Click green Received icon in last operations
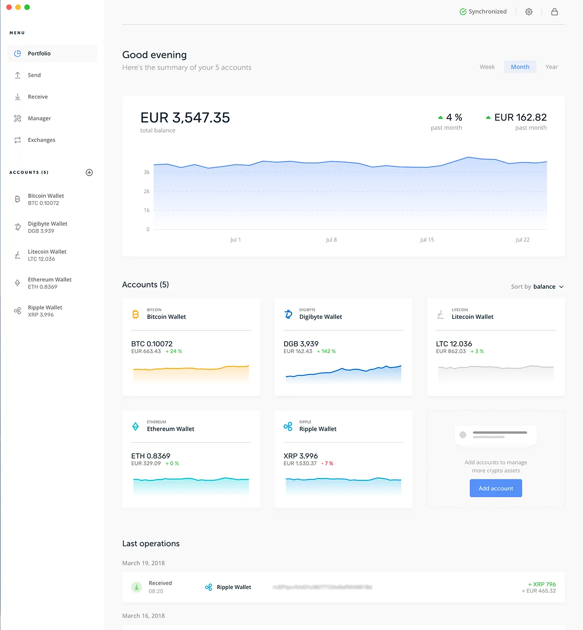The width and height of the screenshot is (583, 630). coord(137,587)
